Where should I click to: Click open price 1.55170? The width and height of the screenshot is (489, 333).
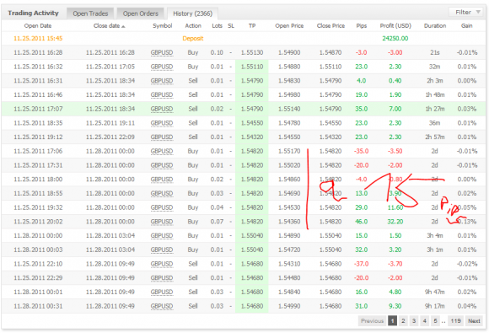[x=289, y=151]
